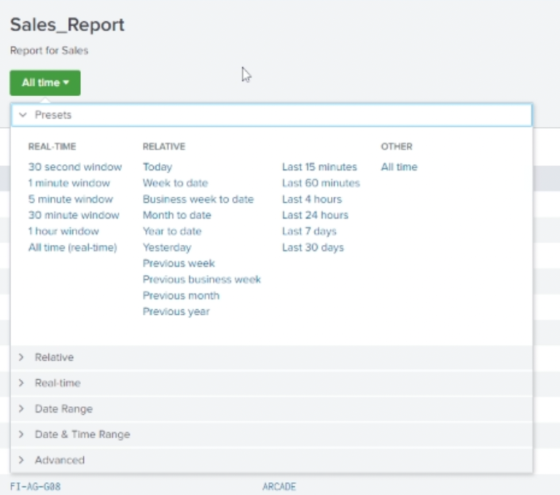
Task: Select Last 30 days
Action: coord(314,248)
